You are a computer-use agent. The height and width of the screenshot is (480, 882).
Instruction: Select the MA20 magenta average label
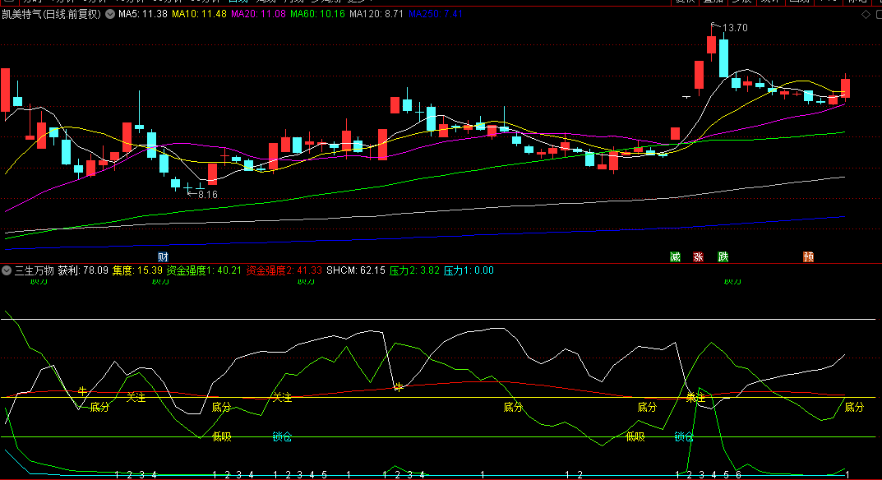click(258, 14)
